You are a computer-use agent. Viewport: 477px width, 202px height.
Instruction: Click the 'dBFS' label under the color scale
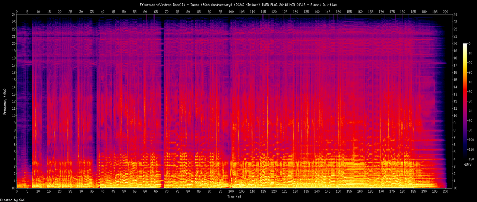(468, 164)
